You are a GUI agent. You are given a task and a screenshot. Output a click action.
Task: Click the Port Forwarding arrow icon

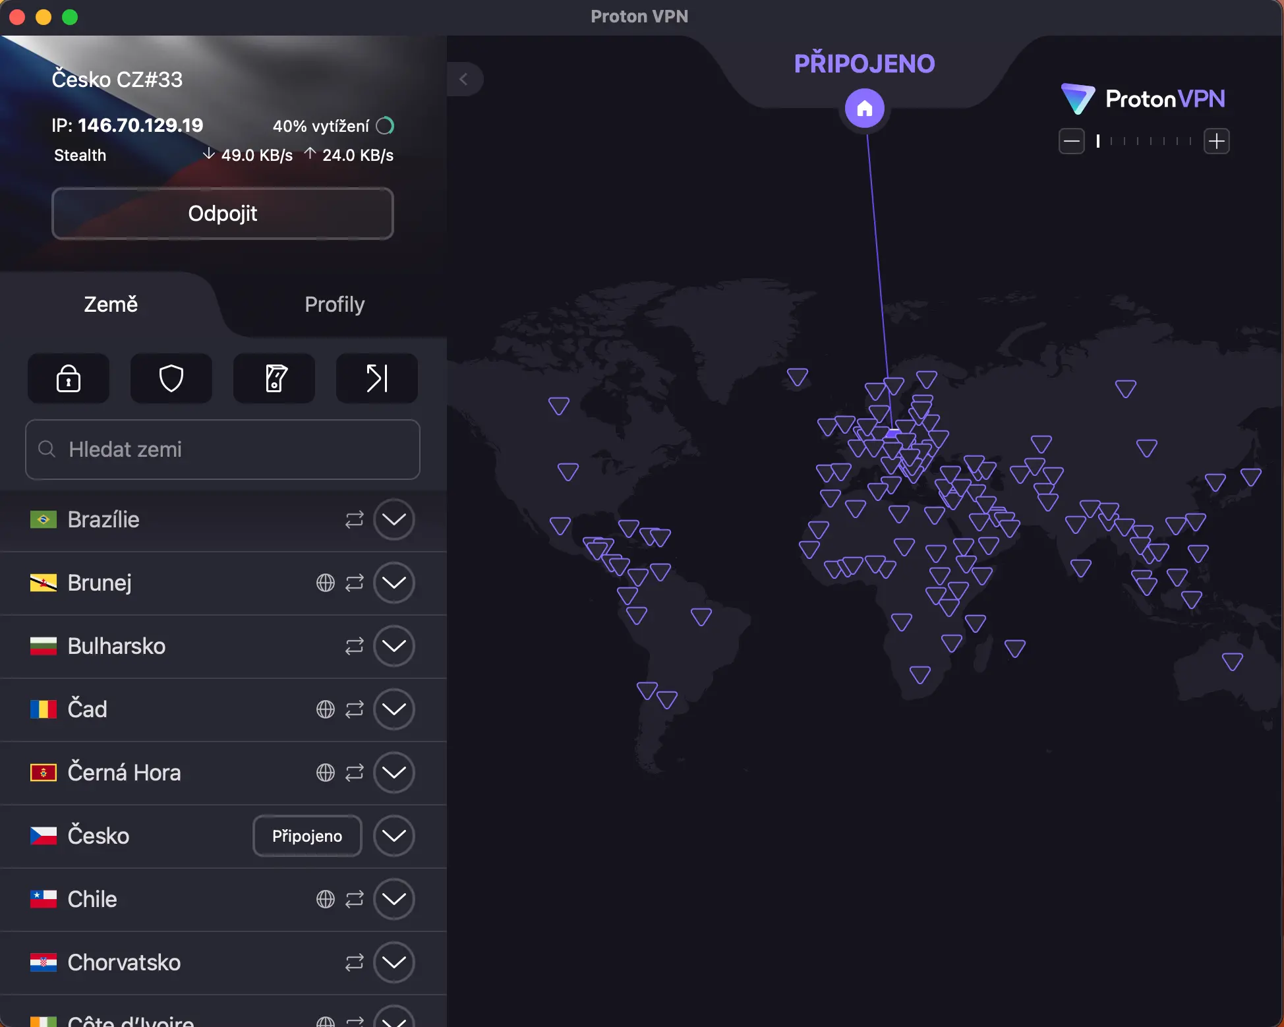pyautogui.click(x=376, y=378)
